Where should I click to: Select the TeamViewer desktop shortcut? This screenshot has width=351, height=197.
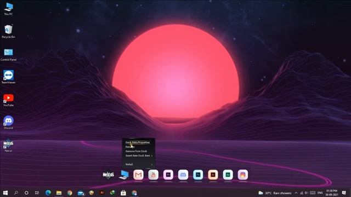(9, 77)
